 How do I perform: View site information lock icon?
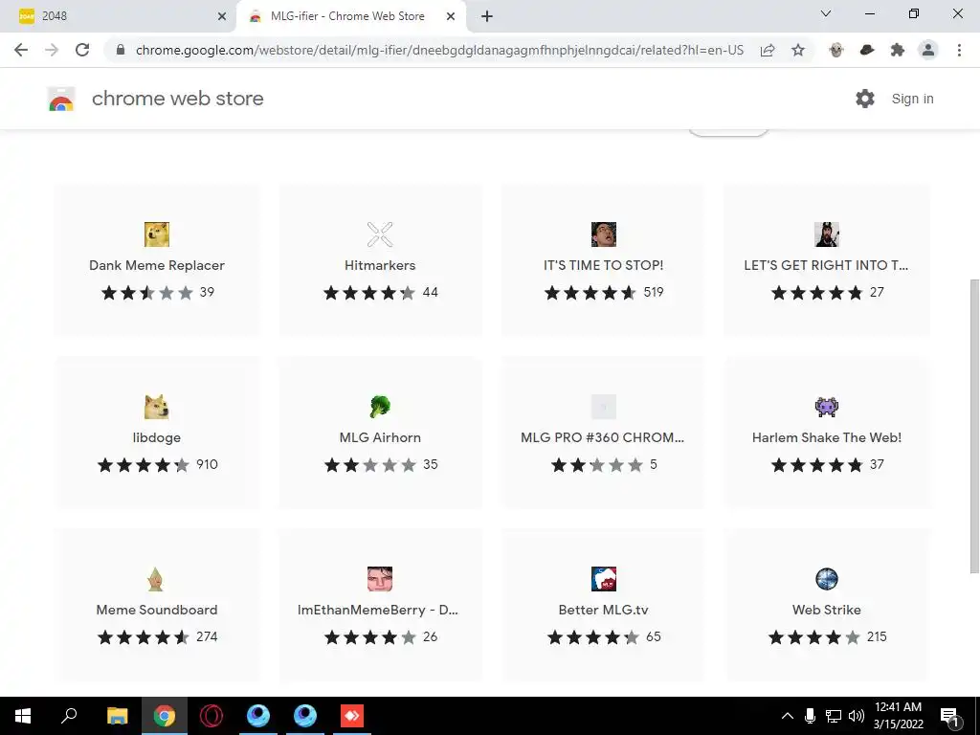click(122, 50)
